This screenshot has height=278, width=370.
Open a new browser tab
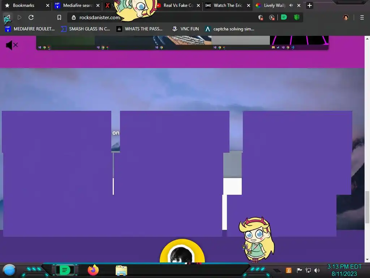(310, 5)
